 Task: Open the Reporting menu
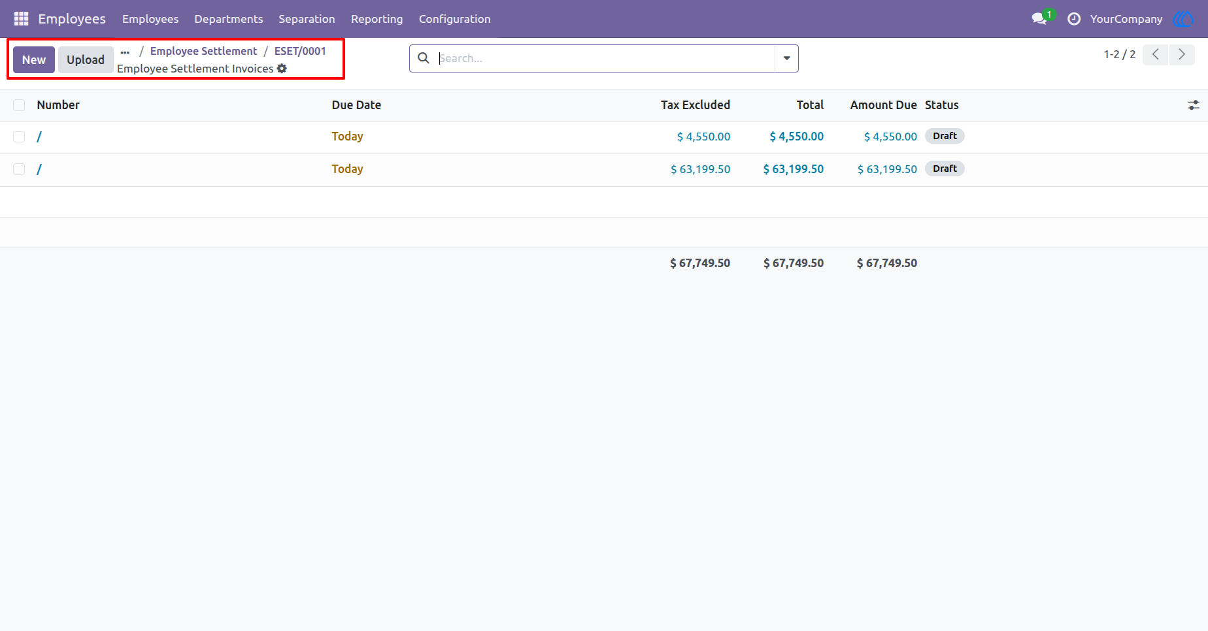377,19
